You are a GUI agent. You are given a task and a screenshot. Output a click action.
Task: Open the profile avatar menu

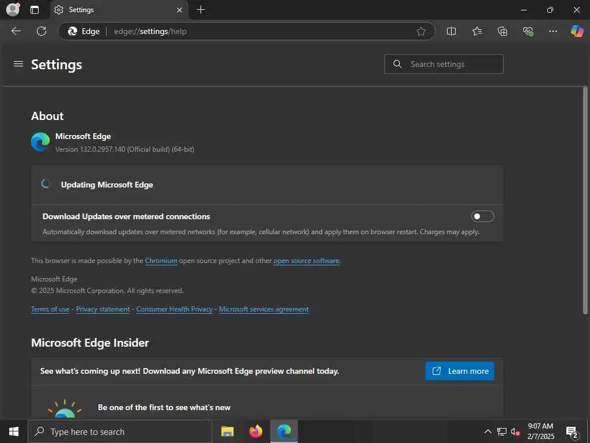tap(13, 9)
